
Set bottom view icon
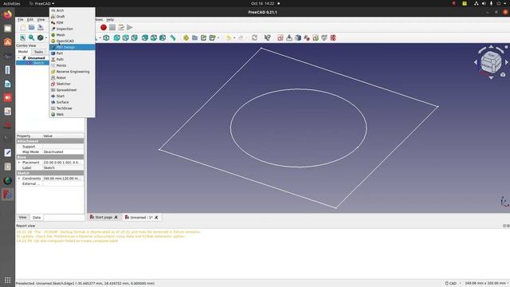pyautogui.click(x=154, y=37)
